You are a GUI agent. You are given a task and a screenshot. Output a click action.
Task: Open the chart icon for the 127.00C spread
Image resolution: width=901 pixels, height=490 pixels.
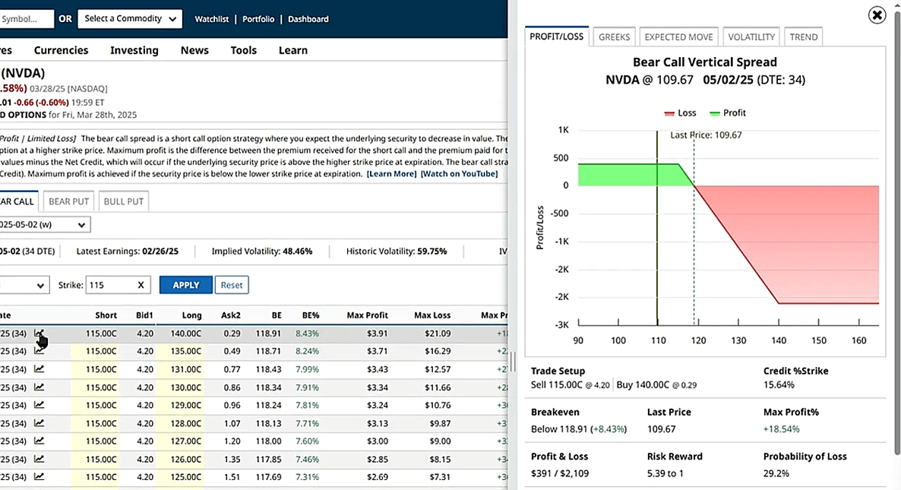point(40,441)
